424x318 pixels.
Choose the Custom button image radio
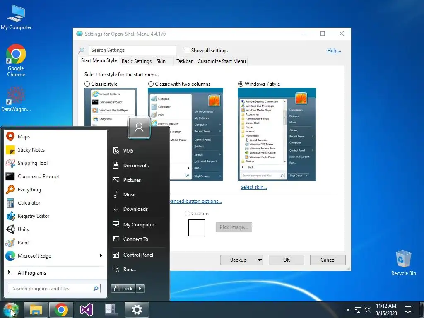click(x=187, y=214)
